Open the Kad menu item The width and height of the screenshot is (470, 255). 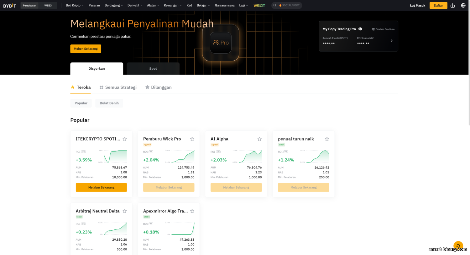189,5
